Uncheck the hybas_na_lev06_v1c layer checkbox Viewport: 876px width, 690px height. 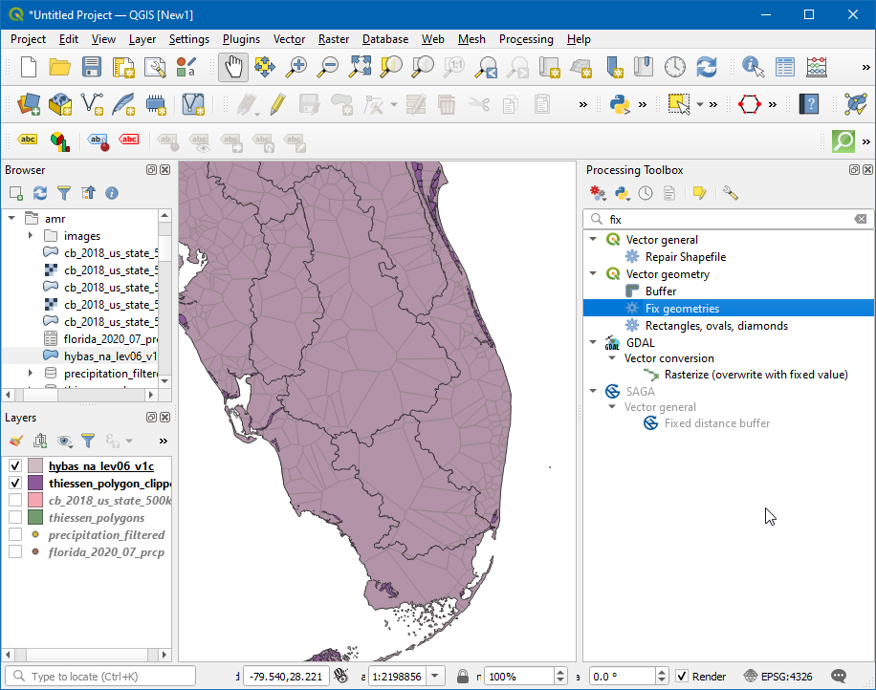[15, 466]
